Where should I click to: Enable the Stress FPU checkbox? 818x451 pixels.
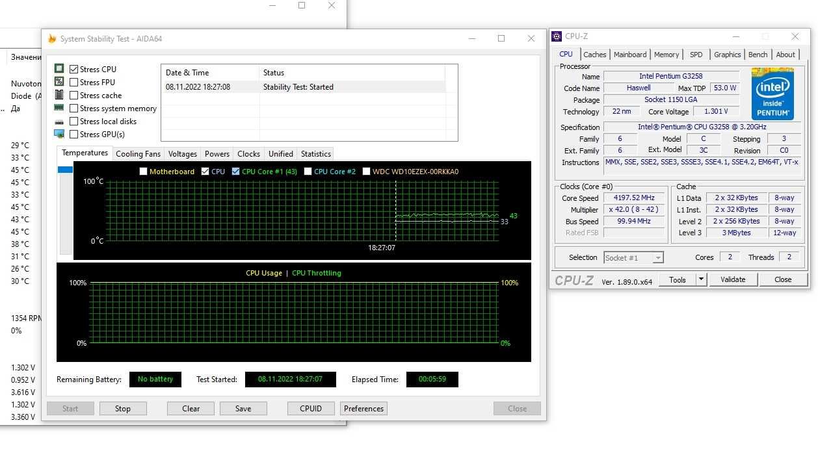[74, 83]
